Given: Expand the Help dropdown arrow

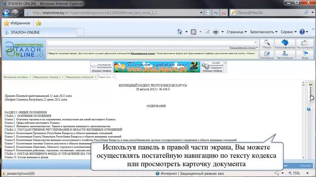Looking at the screenshot, I should tap(307, 31).
